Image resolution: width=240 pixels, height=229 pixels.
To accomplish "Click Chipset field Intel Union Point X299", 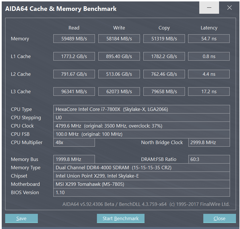I will [x=142, y=176].
